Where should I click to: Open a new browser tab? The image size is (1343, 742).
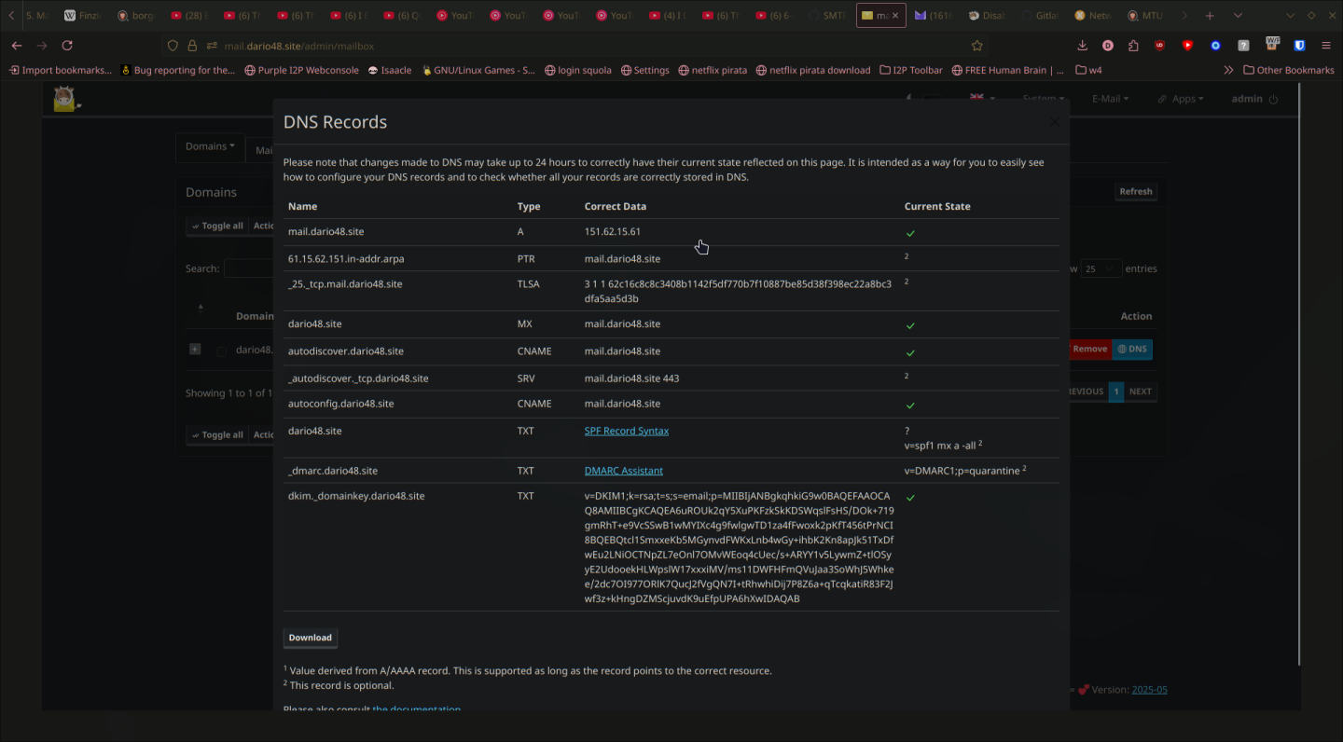[x=1210, y=16]
